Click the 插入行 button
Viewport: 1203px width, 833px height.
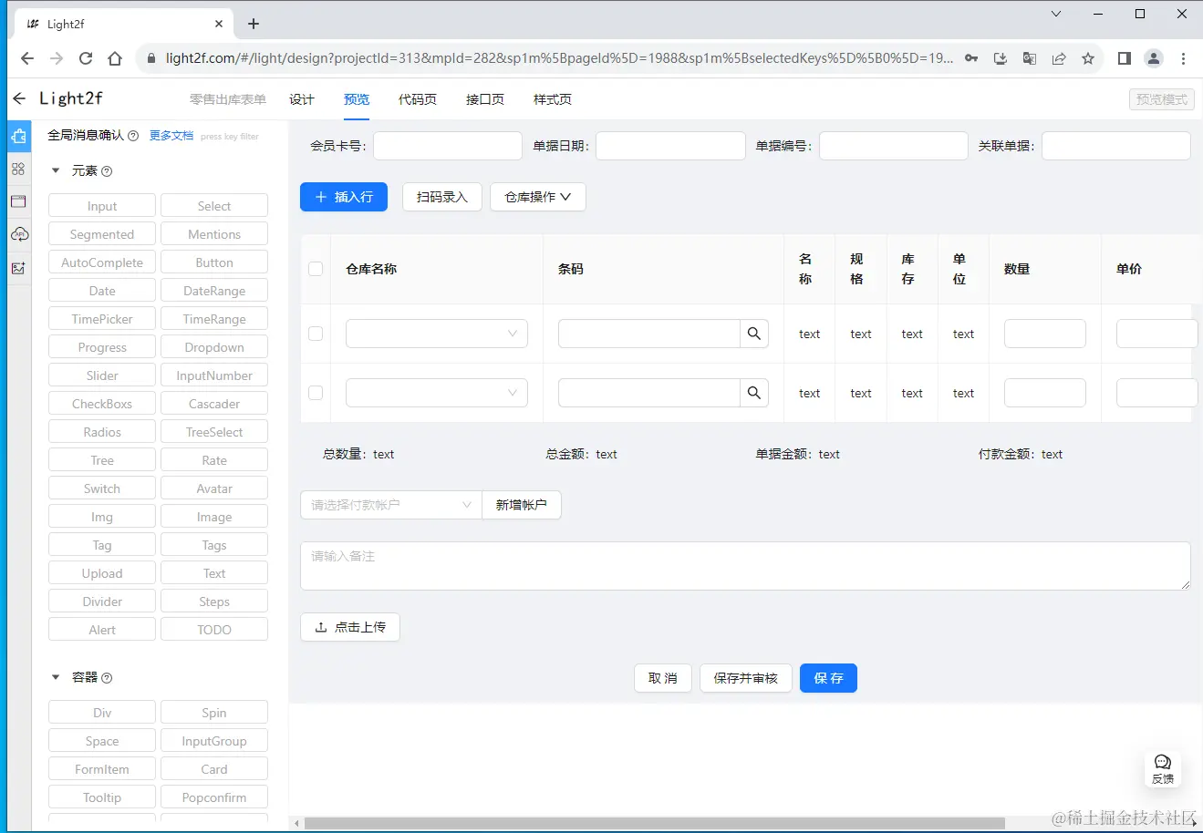344,197
